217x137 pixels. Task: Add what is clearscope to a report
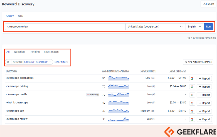pyautogui.click(x=204, y=103)
